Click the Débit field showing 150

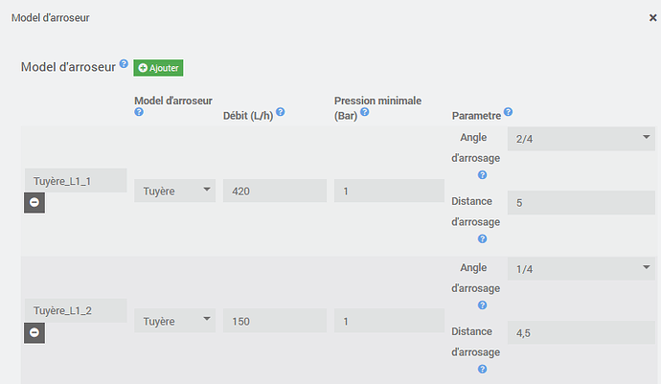274,321
